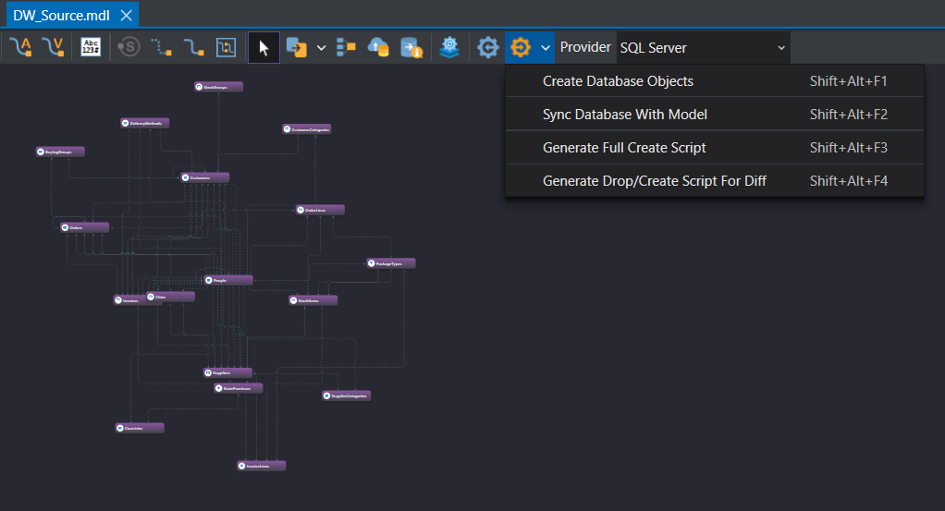
Task: Select the solid link line tool
Action: (x=193, y=47)
